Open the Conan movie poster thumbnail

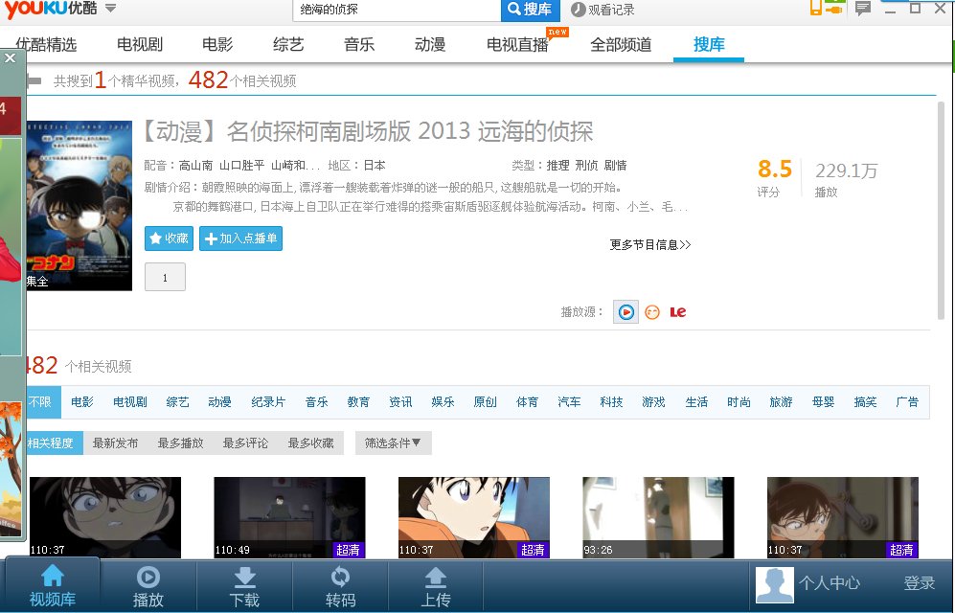click(80, 205)
